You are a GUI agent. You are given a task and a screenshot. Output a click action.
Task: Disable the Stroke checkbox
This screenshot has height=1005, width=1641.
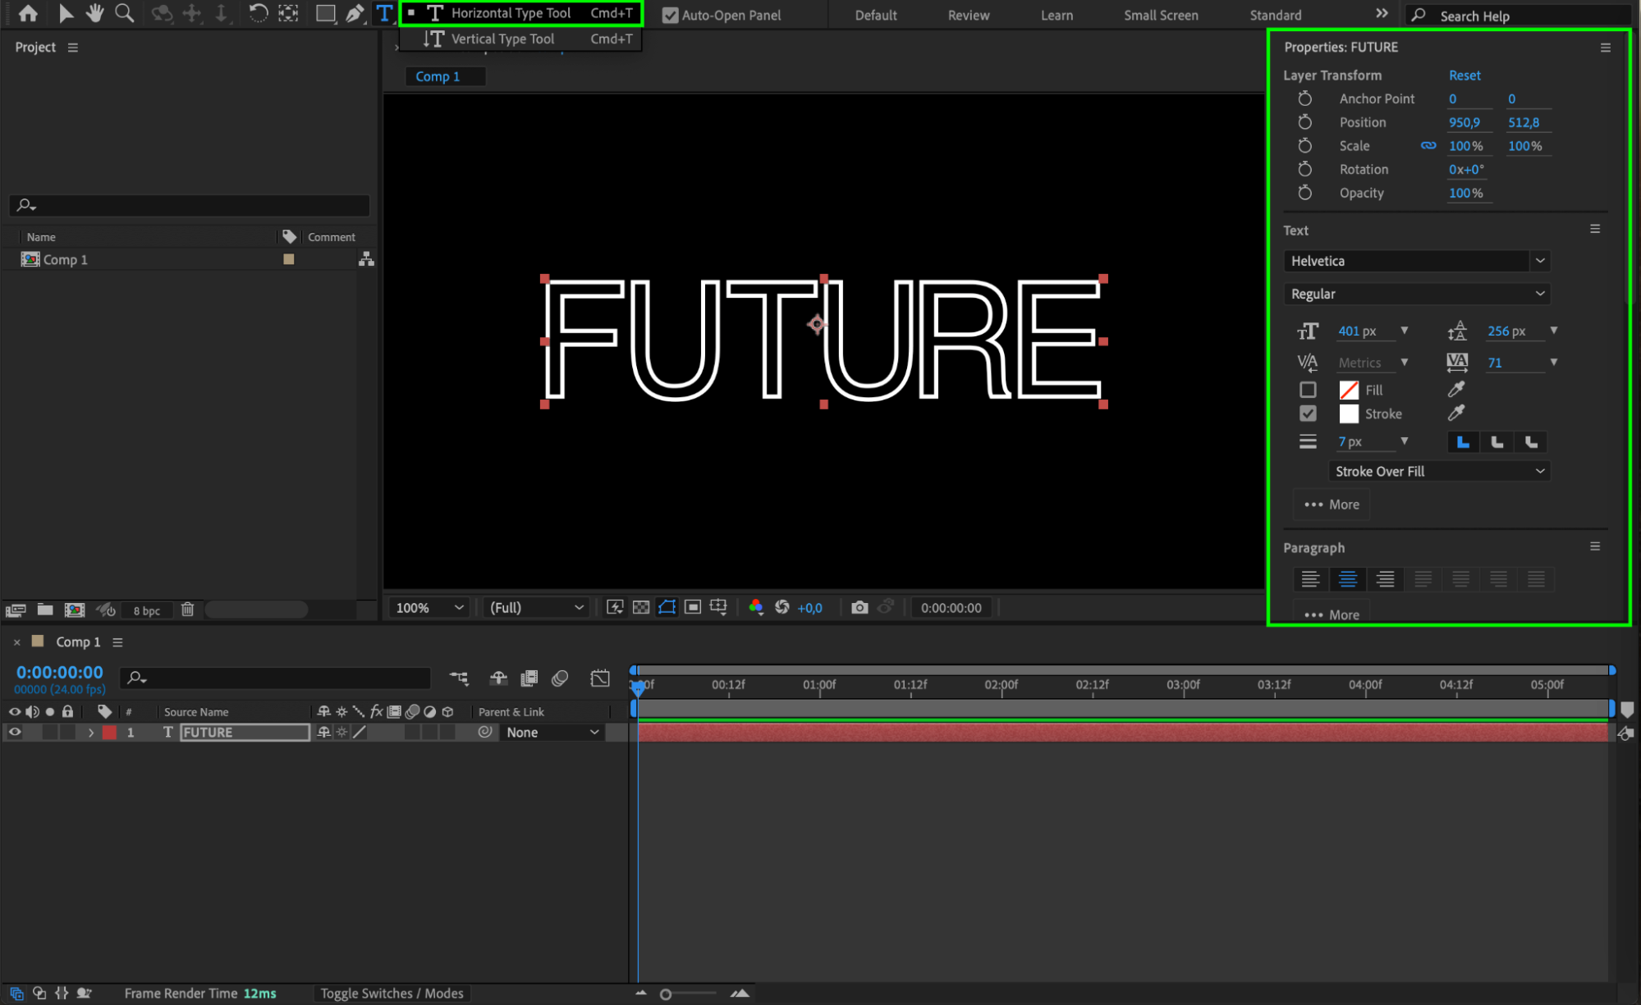[1308, 413]
